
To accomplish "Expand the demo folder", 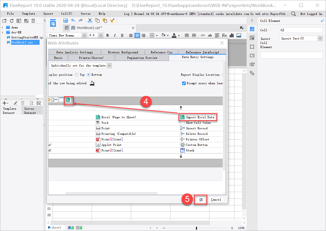I will tap(2, 27).
